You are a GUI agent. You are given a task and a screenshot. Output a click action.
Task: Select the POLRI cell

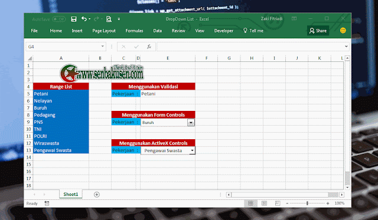click(x=61, y=136)
